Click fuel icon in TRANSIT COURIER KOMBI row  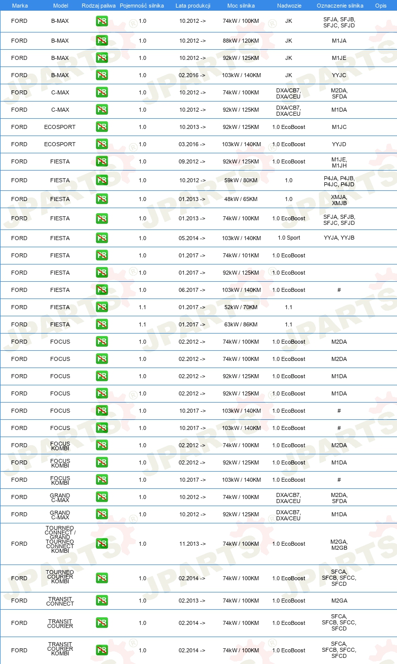102,650
